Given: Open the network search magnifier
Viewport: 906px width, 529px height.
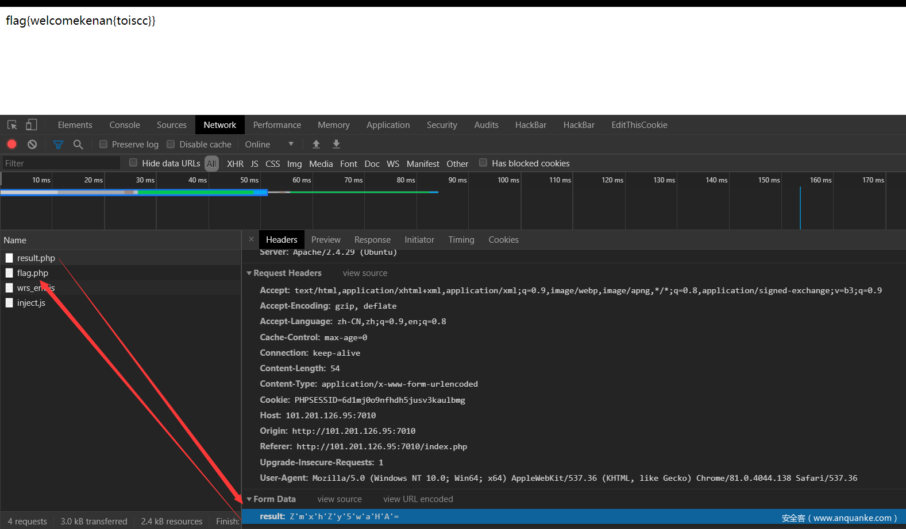Looking at the screenshot, I should coord(78,145).
